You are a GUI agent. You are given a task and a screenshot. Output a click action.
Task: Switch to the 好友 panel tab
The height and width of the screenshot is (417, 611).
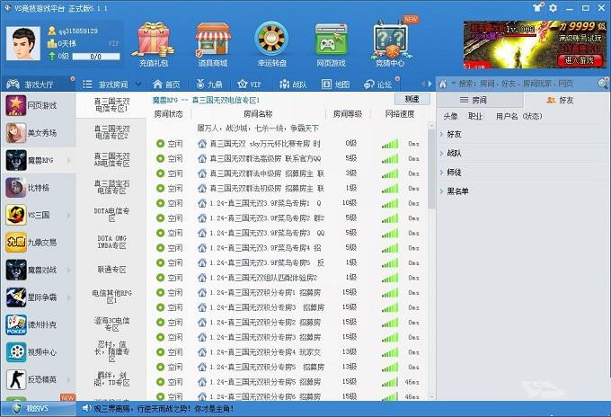coord(566,100)
